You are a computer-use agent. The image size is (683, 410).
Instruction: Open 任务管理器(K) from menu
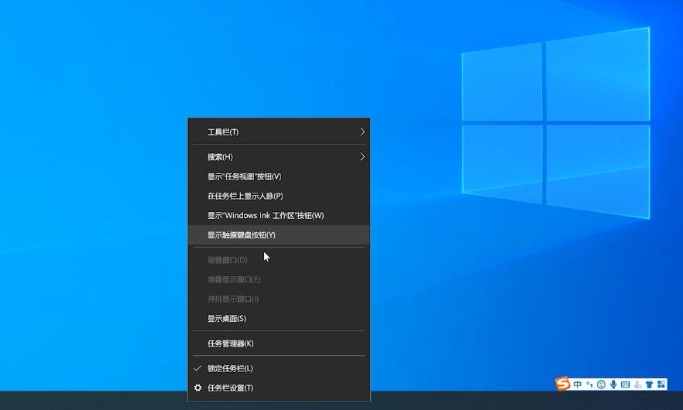[279, 343]
